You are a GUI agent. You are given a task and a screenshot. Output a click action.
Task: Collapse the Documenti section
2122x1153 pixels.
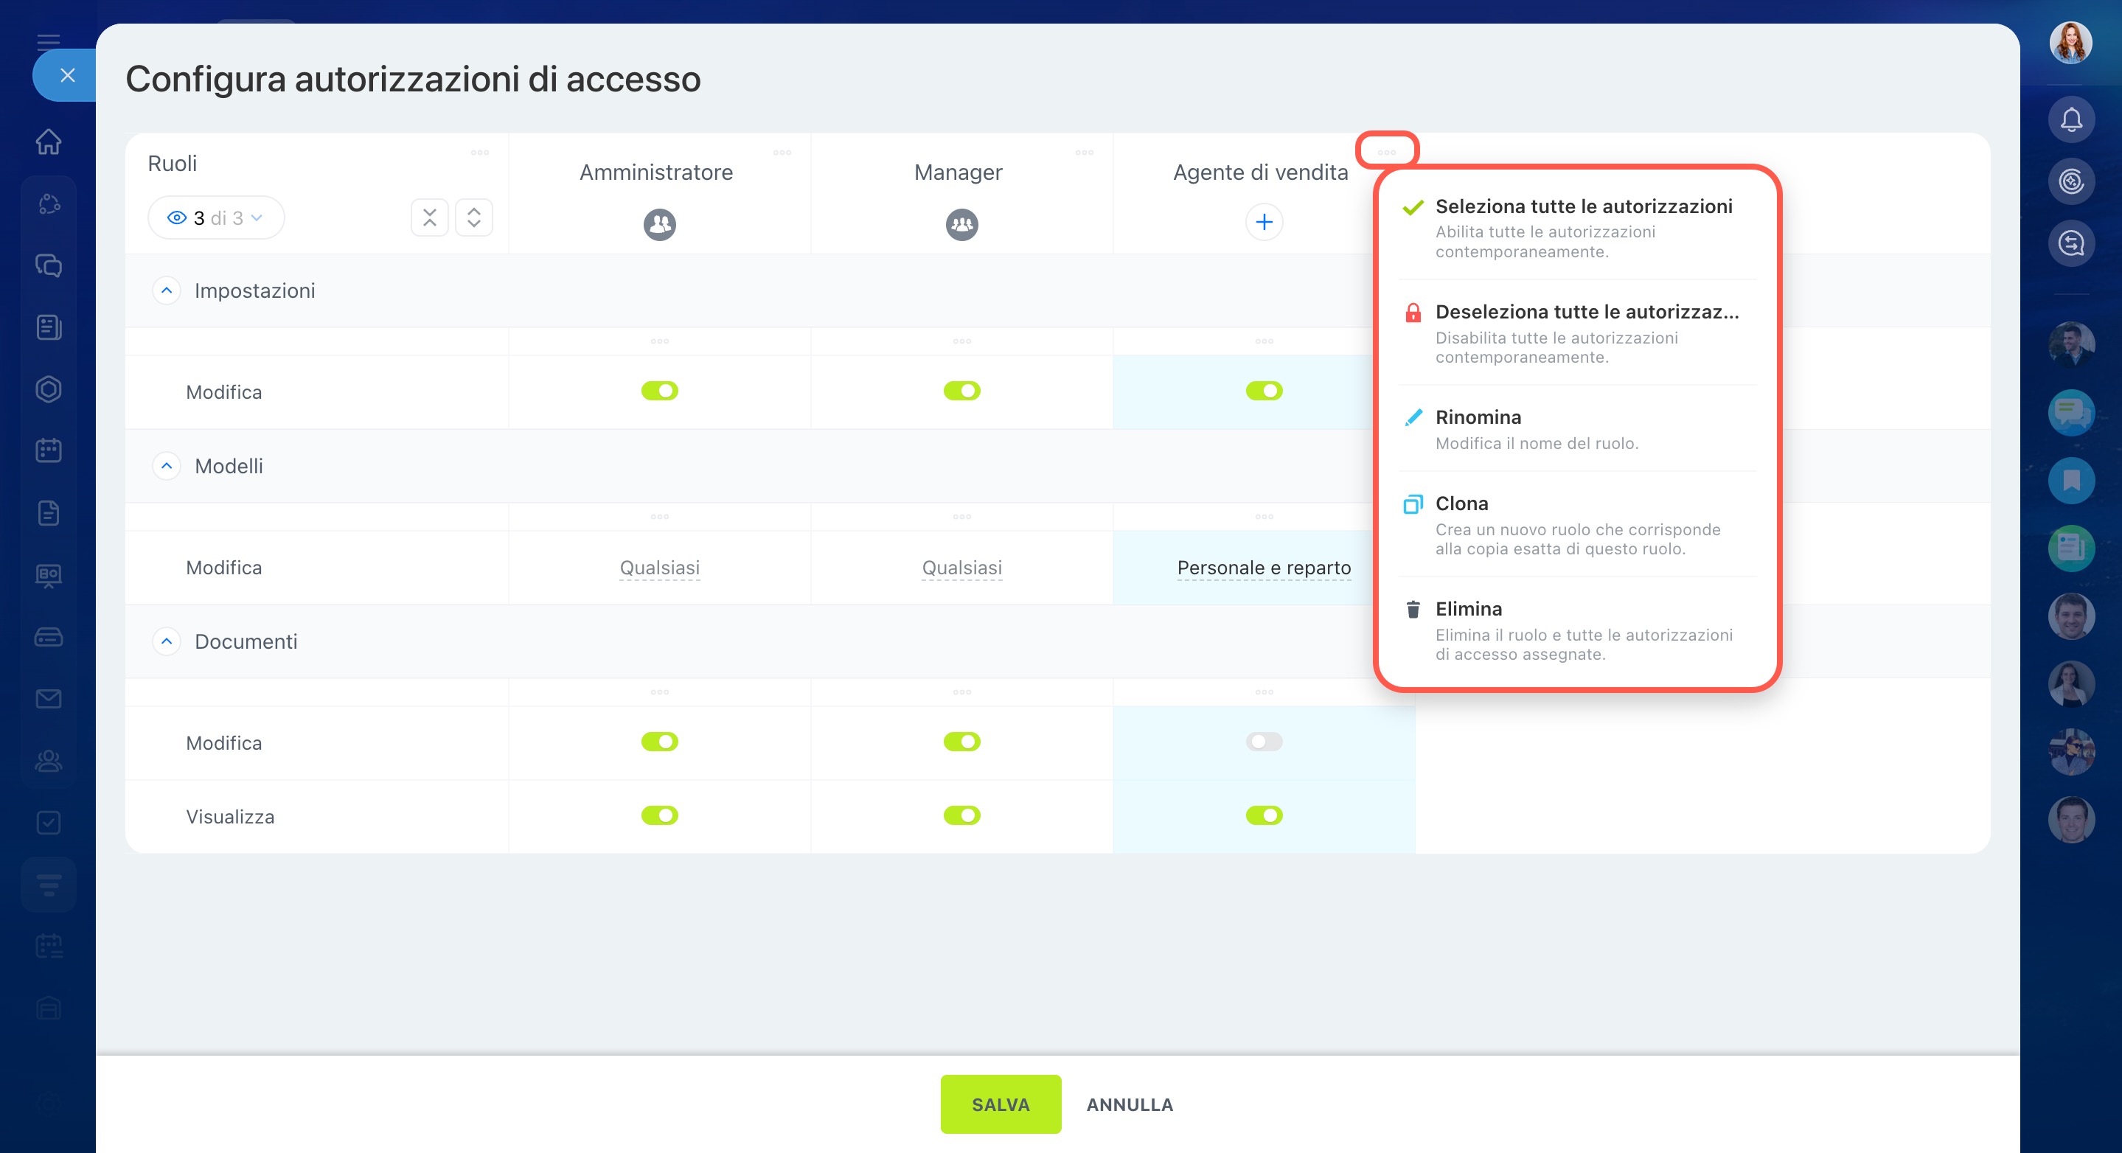tap(167, 641)
